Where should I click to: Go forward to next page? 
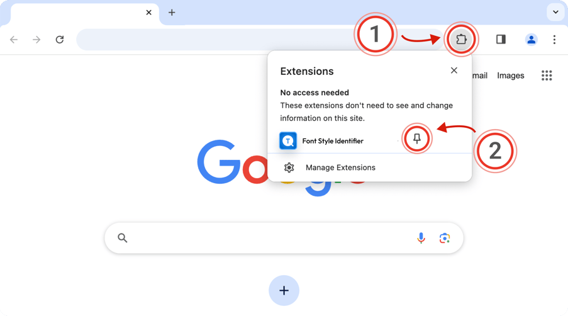click(x=36, y=40)
